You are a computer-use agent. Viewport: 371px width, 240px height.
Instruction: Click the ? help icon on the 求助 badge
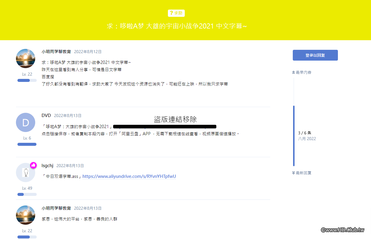coord(171,13)
